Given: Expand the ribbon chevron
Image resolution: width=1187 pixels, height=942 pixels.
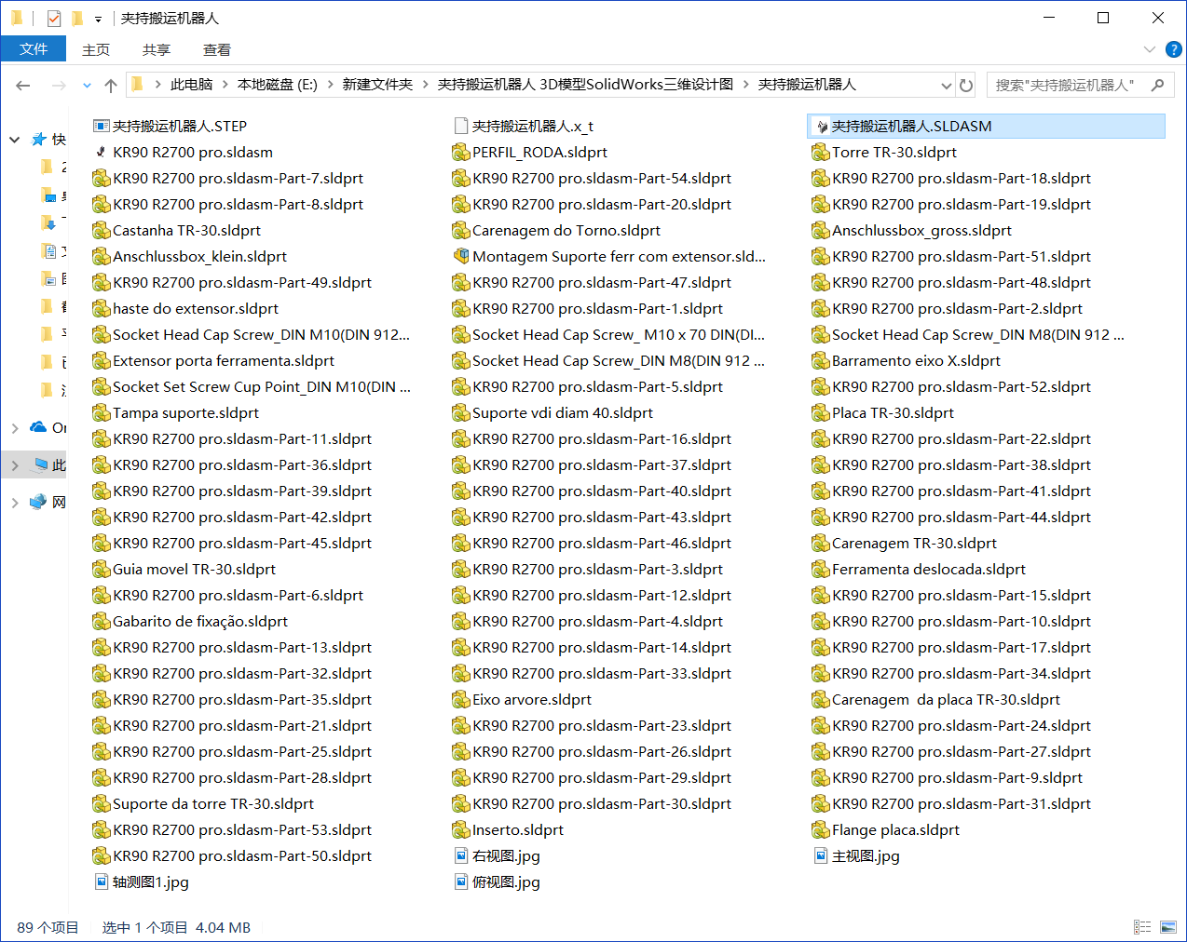Looking at the screenshot, I should [1149, 49].
